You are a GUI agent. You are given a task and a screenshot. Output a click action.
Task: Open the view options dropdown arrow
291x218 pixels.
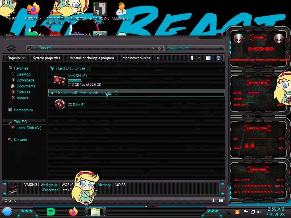[x=199, y=58]
